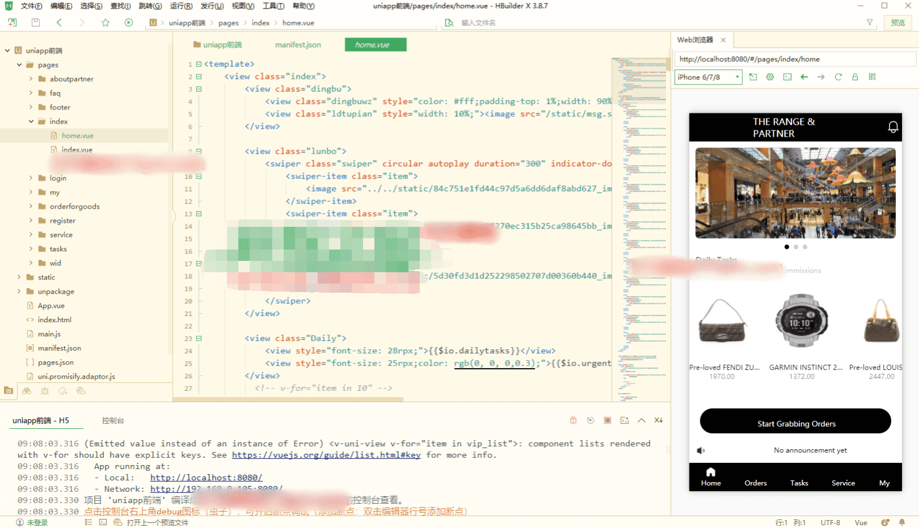Stop running with the console stop icon
919x528 pixels.
pos(608,420)
